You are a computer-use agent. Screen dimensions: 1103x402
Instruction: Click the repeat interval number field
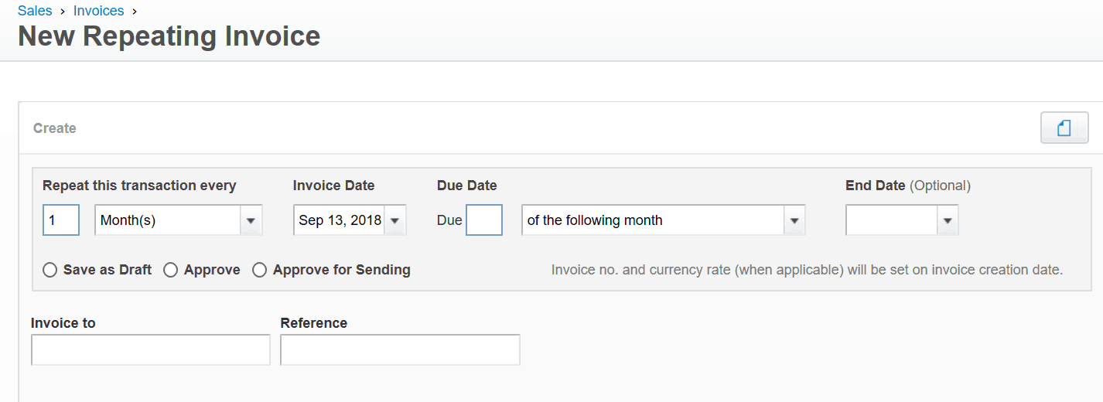click(x=61, y=220)
